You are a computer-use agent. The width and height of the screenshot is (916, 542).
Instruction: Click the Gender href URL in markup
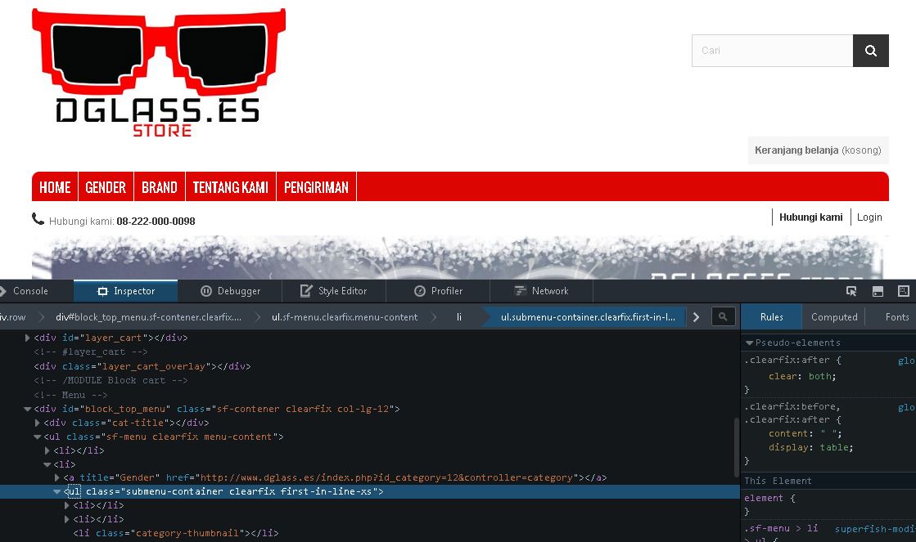[386, 477]
